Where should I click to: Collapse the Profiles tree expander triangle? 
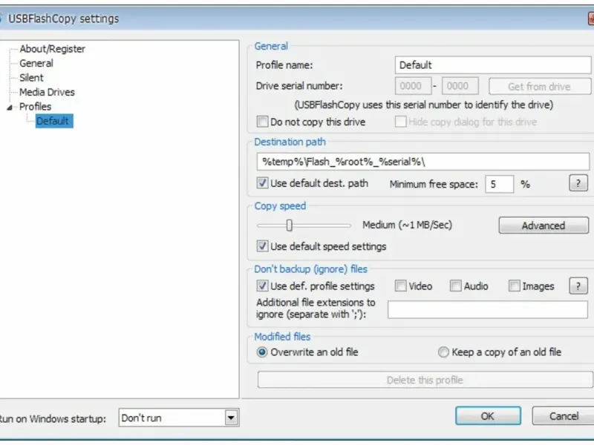tap(10, 108)
